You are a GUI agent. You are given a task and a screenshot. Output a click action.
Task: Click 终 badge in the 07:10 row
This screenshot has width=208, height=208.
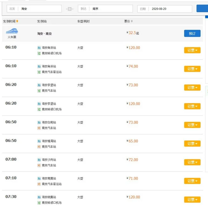(x=39, y=184)
